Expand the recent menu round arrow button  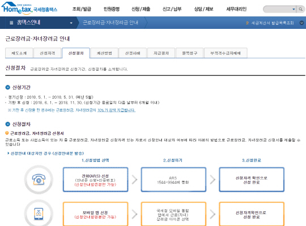pos(301,23)
